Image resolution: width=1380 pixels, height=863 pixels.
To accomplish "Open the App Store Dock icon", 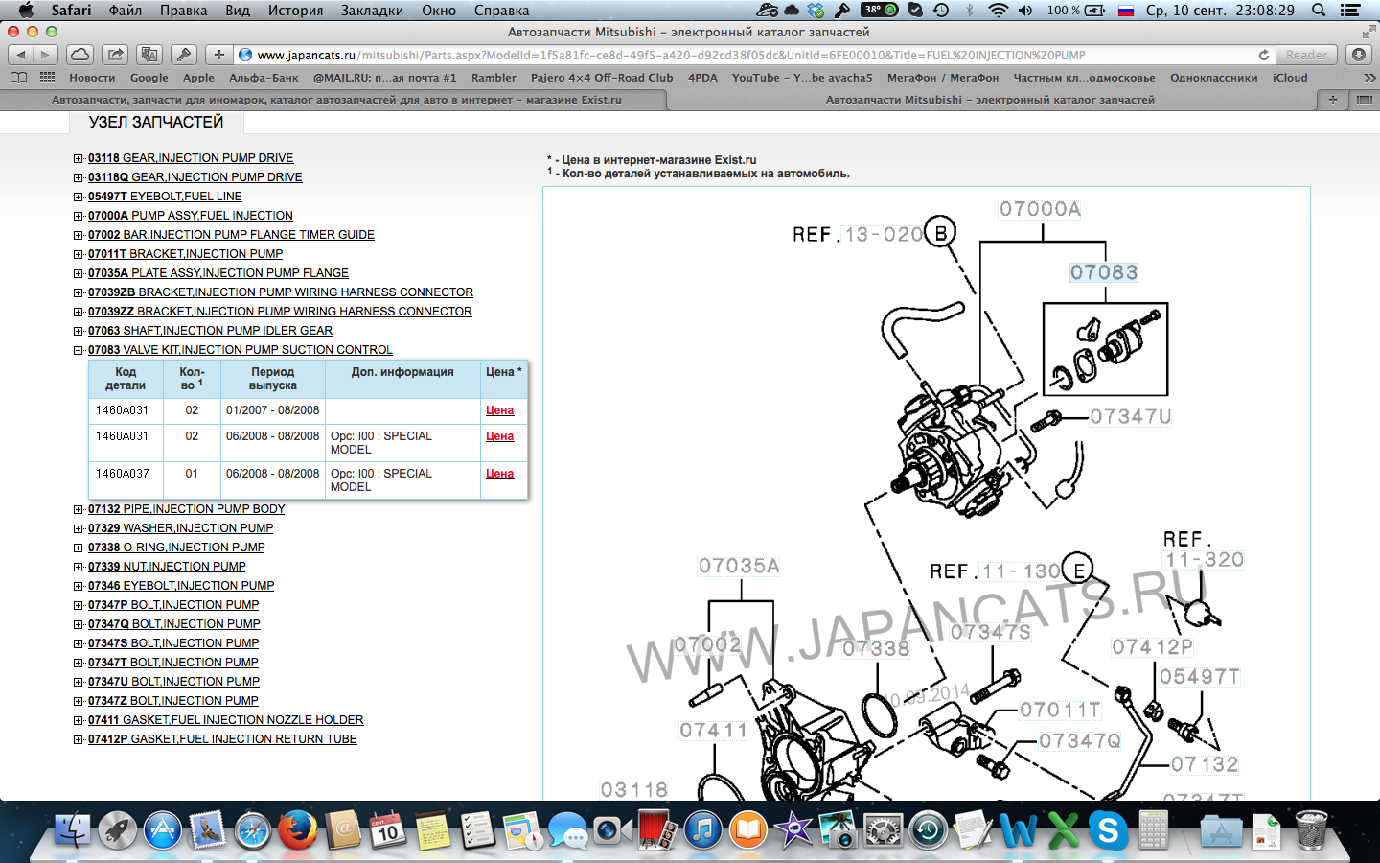I will tap(163, 830).
